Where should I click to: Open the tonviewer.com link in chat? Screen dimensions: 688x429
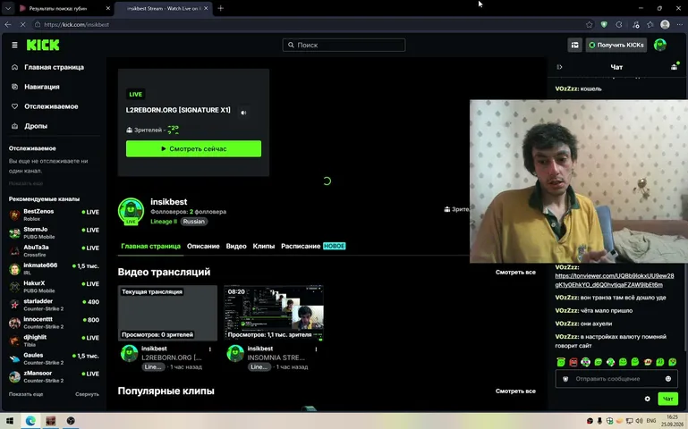[615, 281]
